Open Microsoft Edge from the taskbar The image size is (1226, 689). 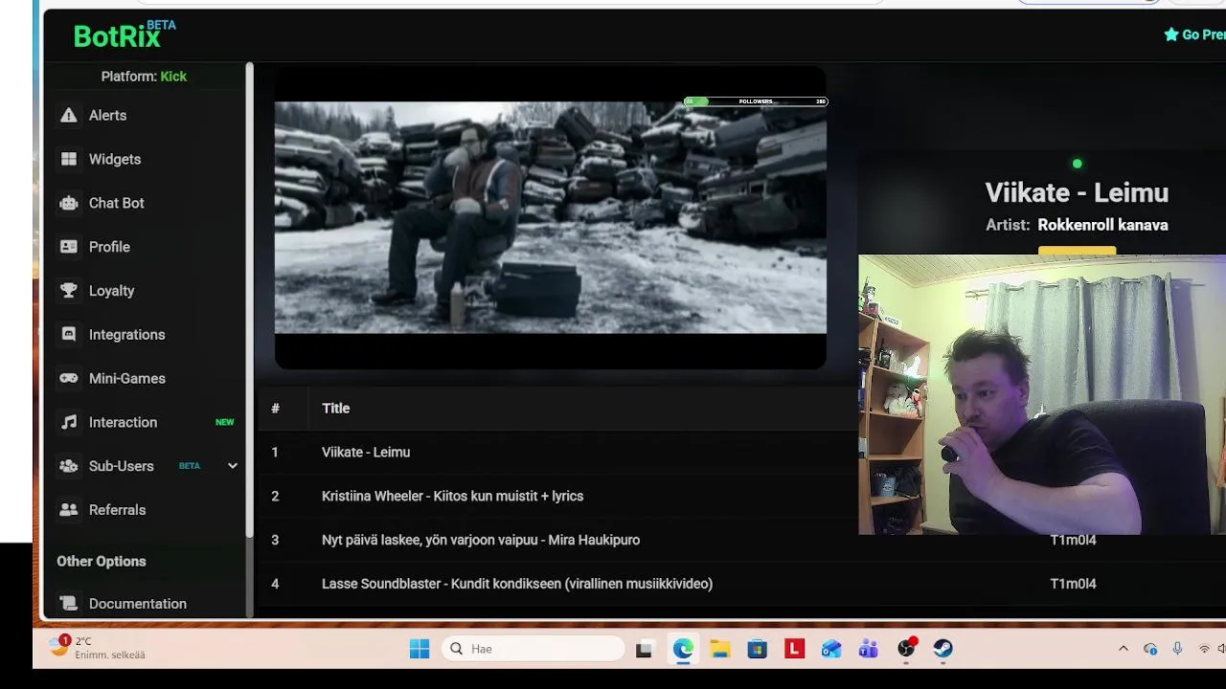[683, 649]
